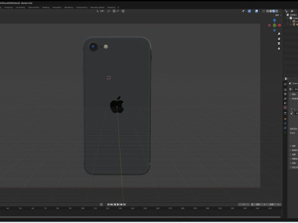Screen dimensions: 298x223
Task: Switch to the Compositing workspace tab
Action: point(82,7)
